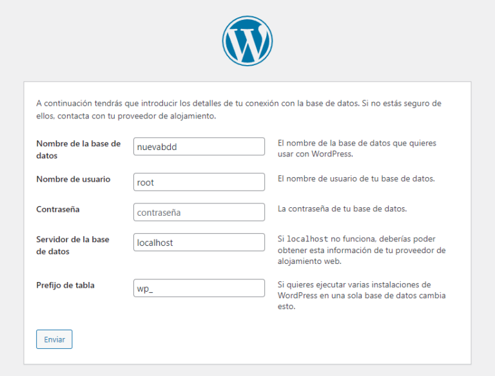Viewport: 495px width, 376px height.
Task: Click description 'El nombre de la base de datos que quieres usar'
Action: click(x=356, y=149)
